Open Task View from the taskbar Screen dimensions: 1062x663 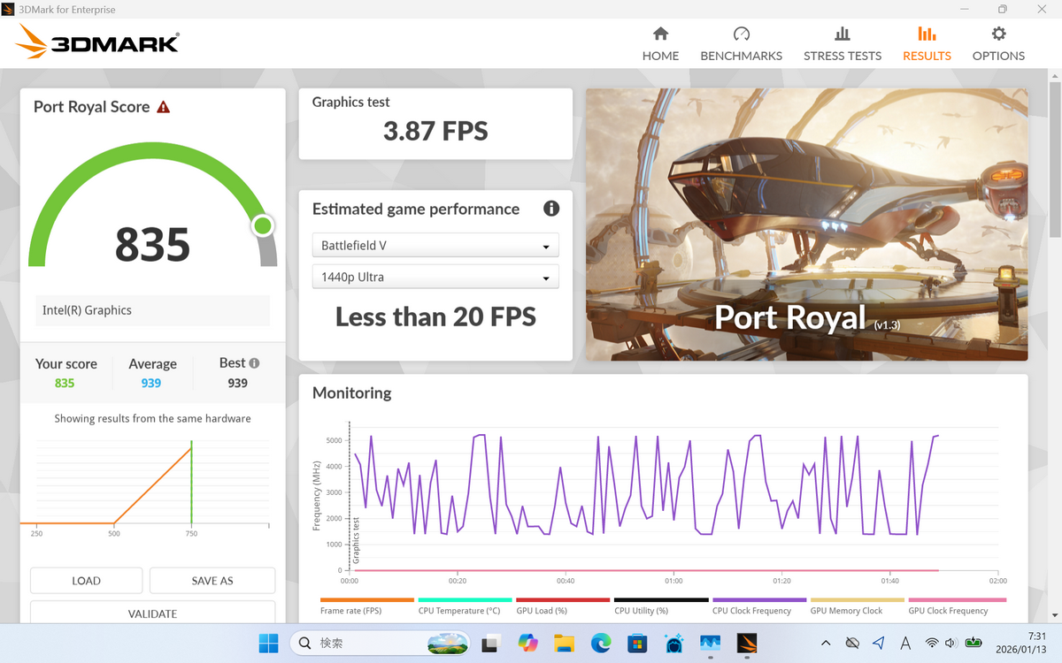coord(489,644)
